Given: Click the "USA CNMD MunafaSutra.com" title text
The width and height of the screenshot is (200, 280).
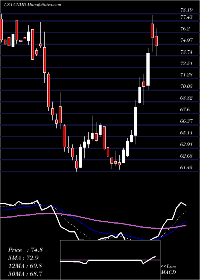Looking at the screenshot, I should pos(32,5).
